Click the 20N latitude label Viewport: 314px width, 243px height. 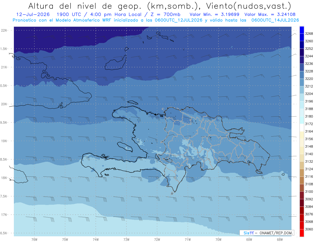[x=4, y=104]
